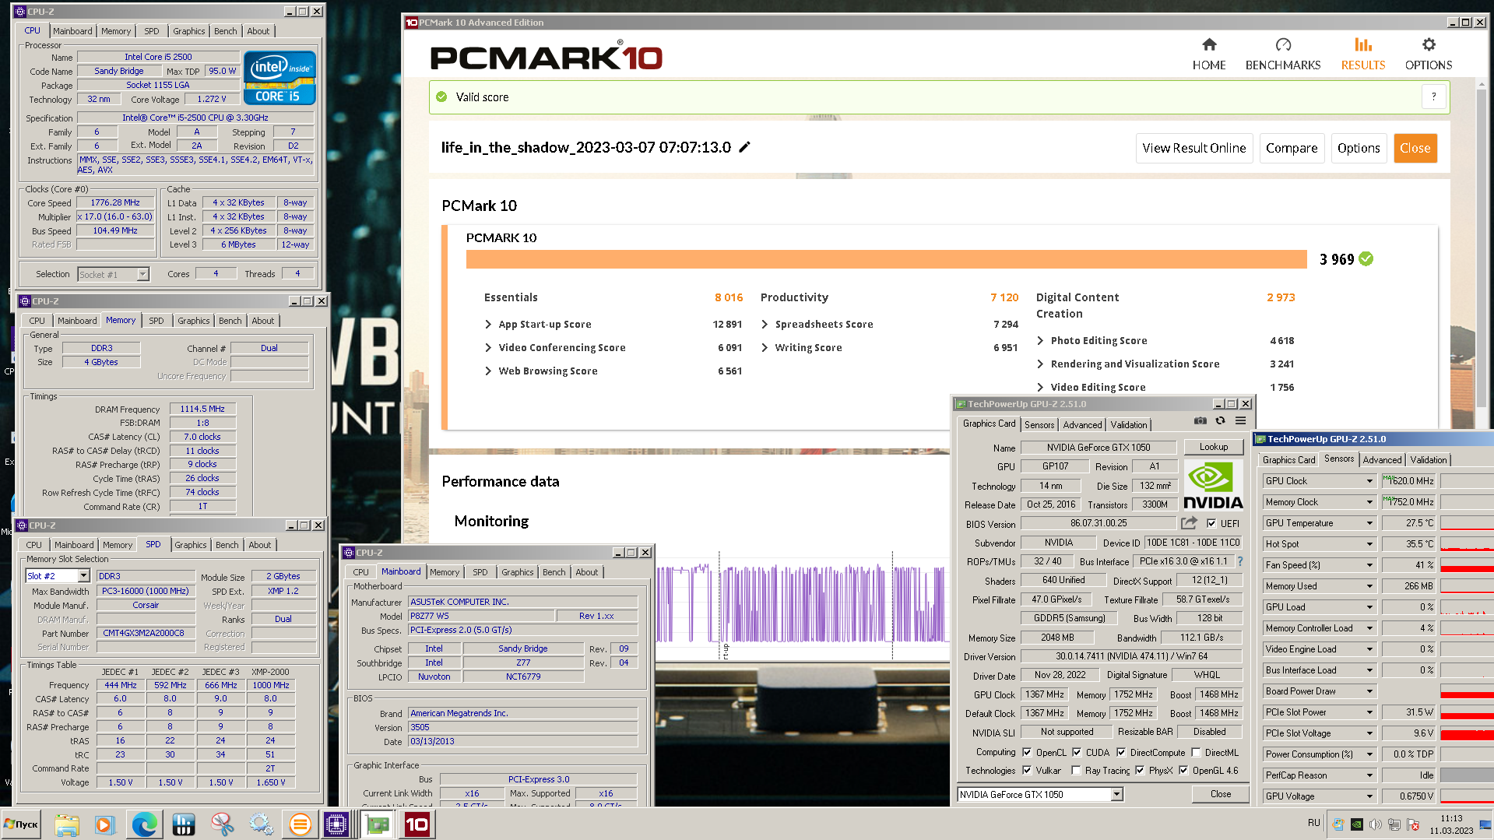
Task: Open GPU Clock sensor dropdown
Action: [1369, 481]
